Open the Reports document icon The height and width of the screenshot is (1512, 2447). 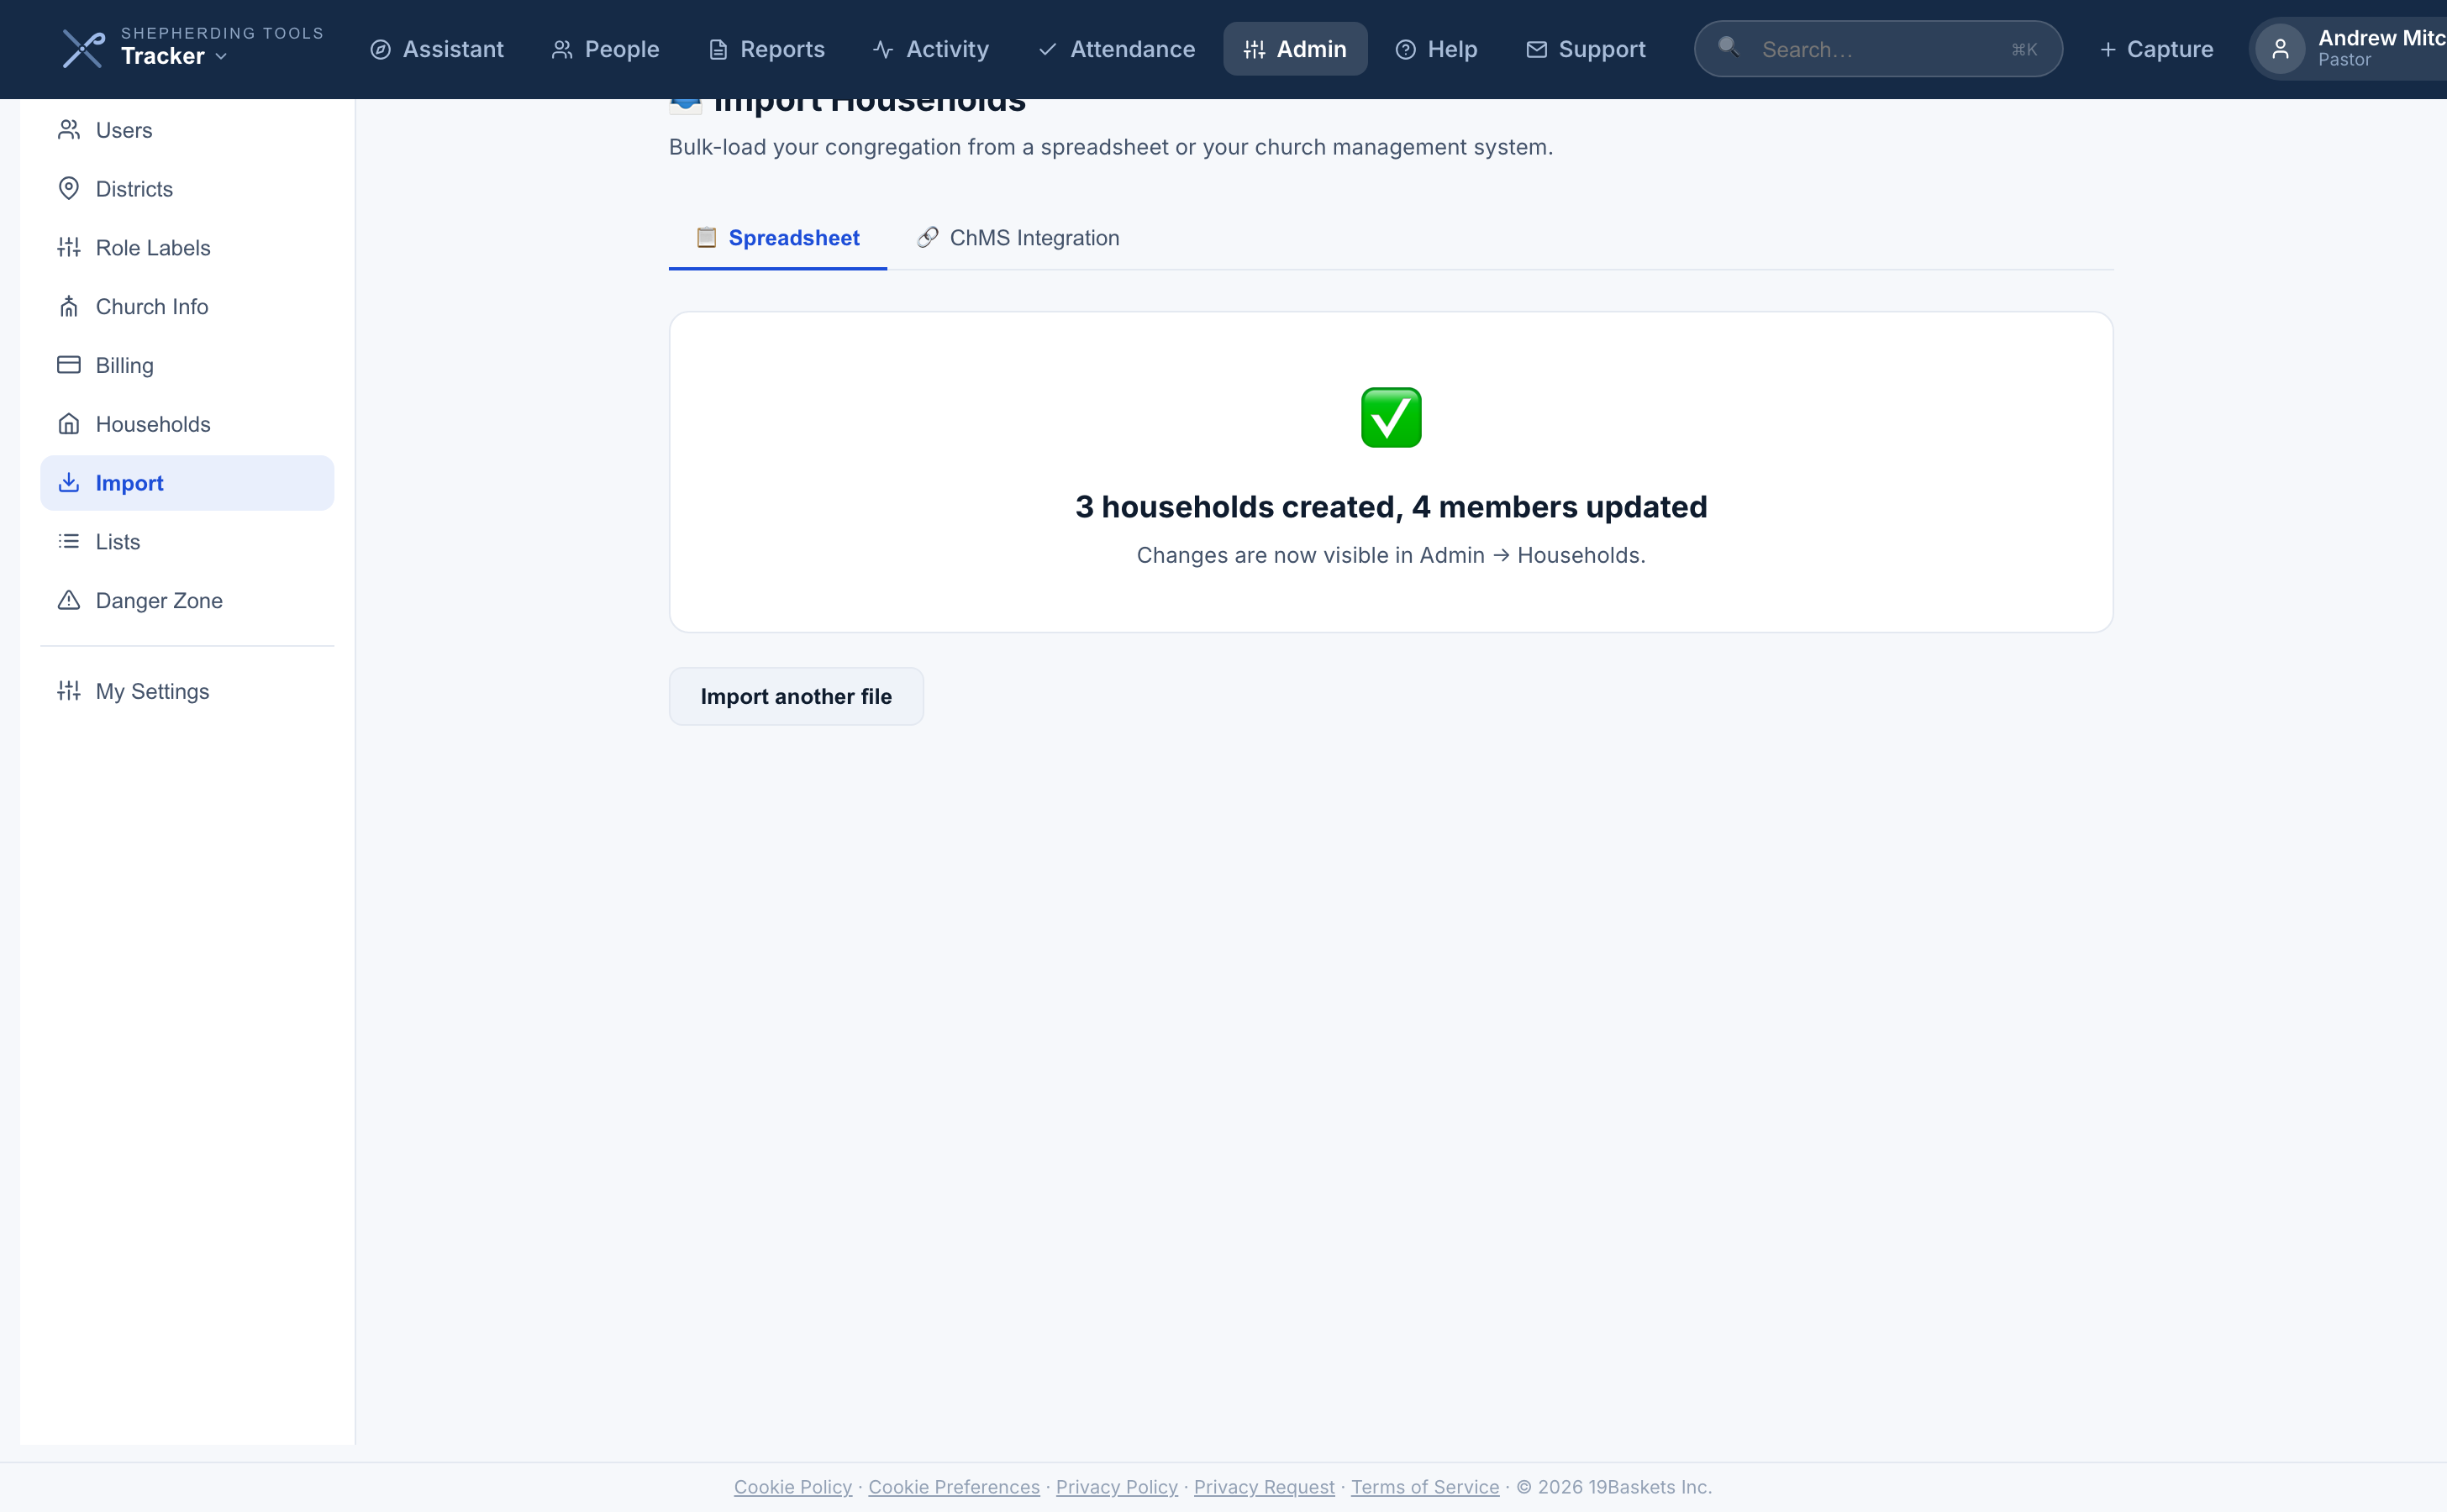pyautogui.click(x=718, y=49)
